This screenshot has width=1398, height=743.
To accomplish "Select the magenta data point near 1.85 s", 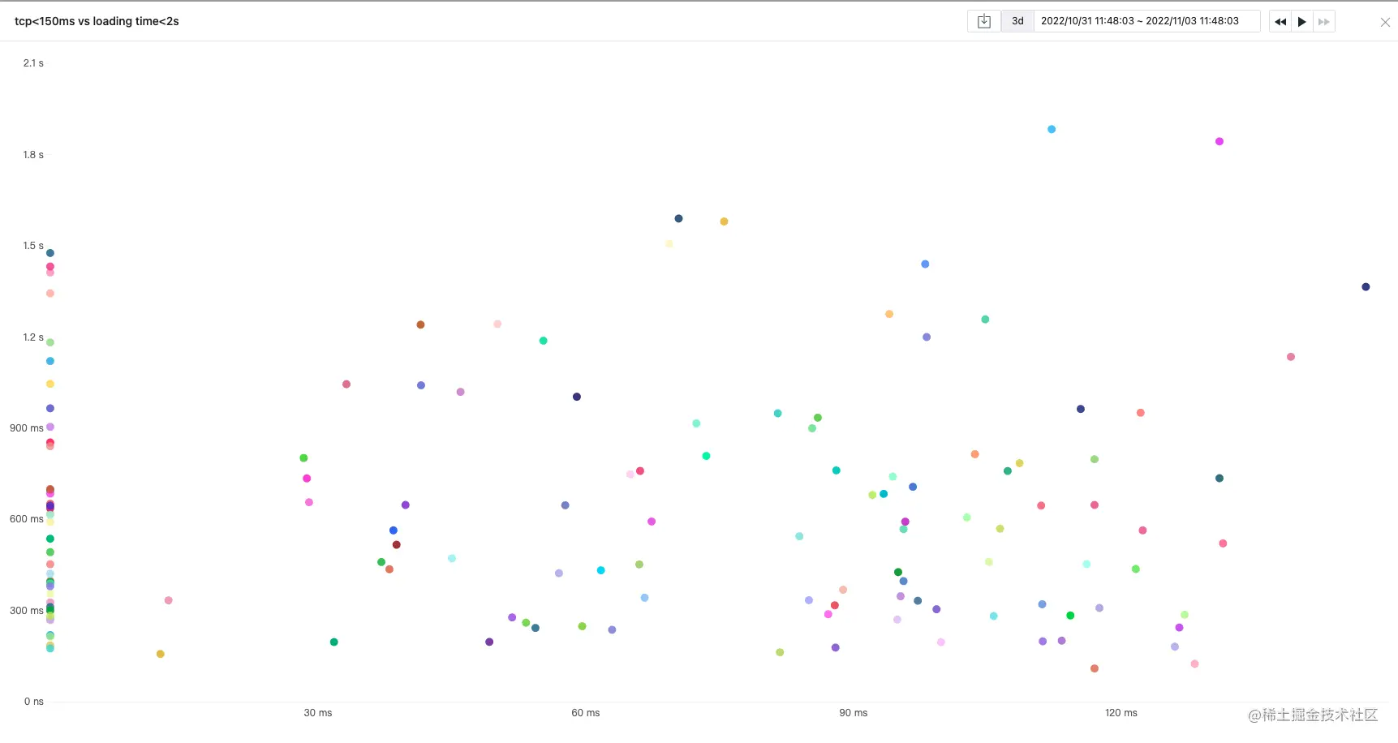I will pos(1219,142).
